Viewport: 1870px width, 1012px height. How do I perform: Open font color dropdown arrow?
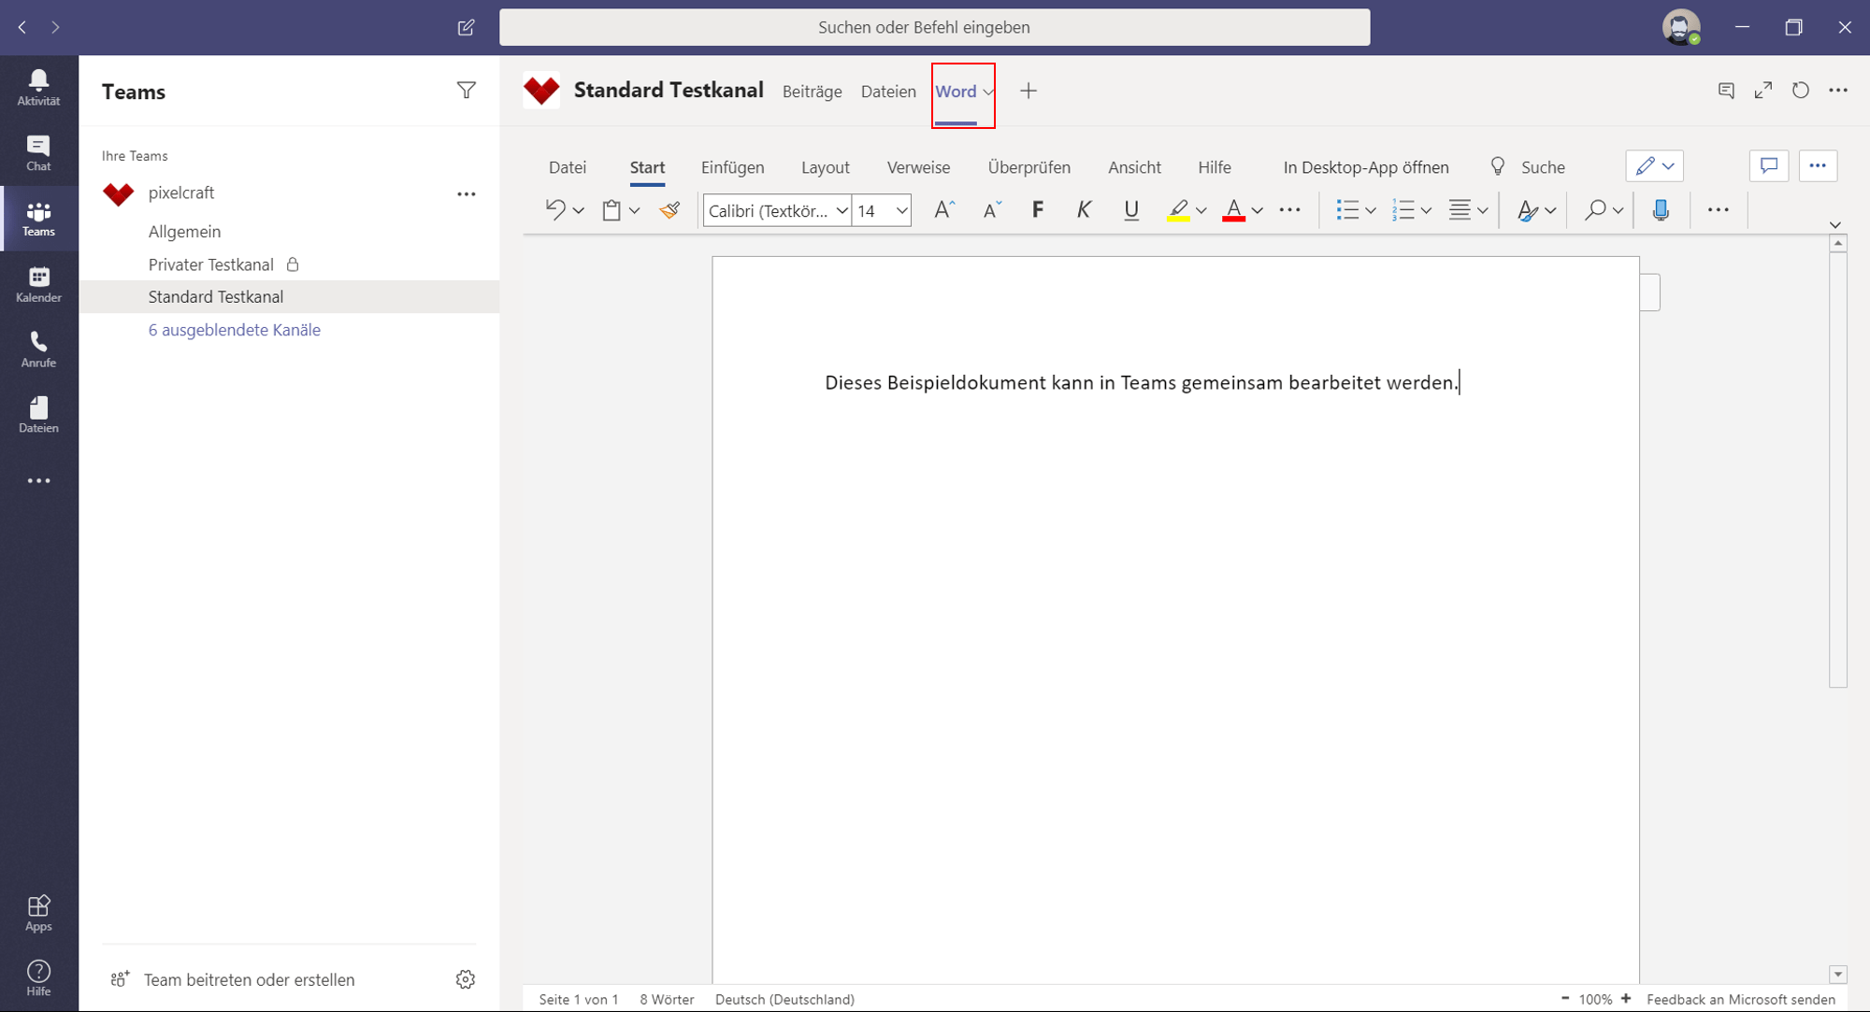1258,211
